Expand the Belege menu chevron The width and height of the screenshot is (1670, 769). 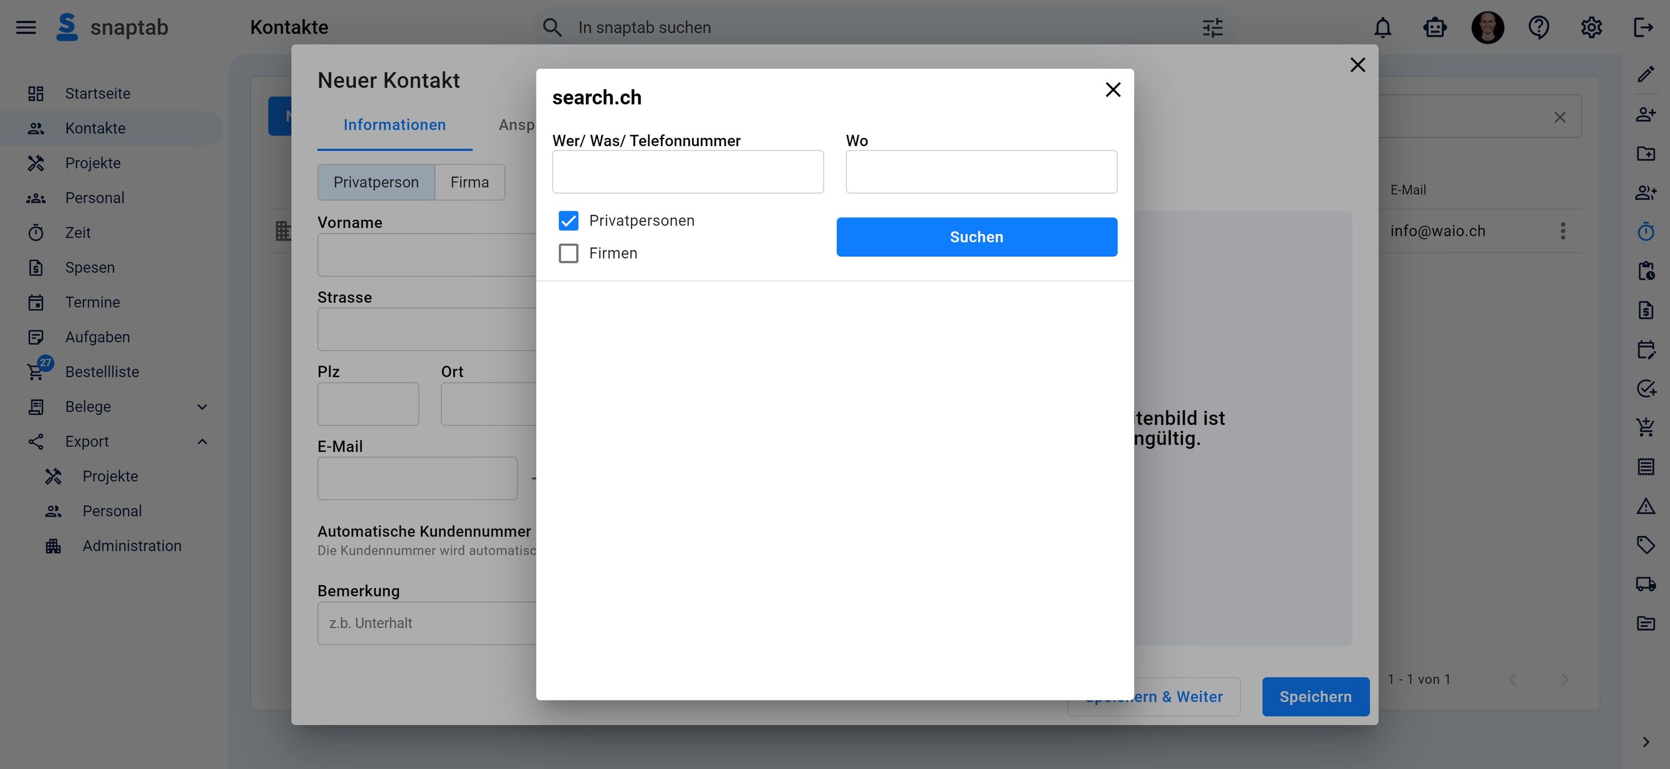click(x=202, y=407)
